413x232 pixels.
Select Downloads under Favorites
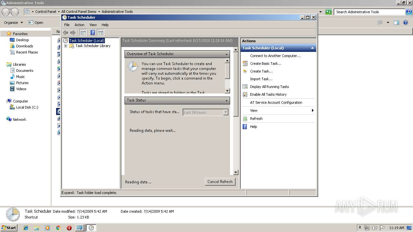click(25, 46)
